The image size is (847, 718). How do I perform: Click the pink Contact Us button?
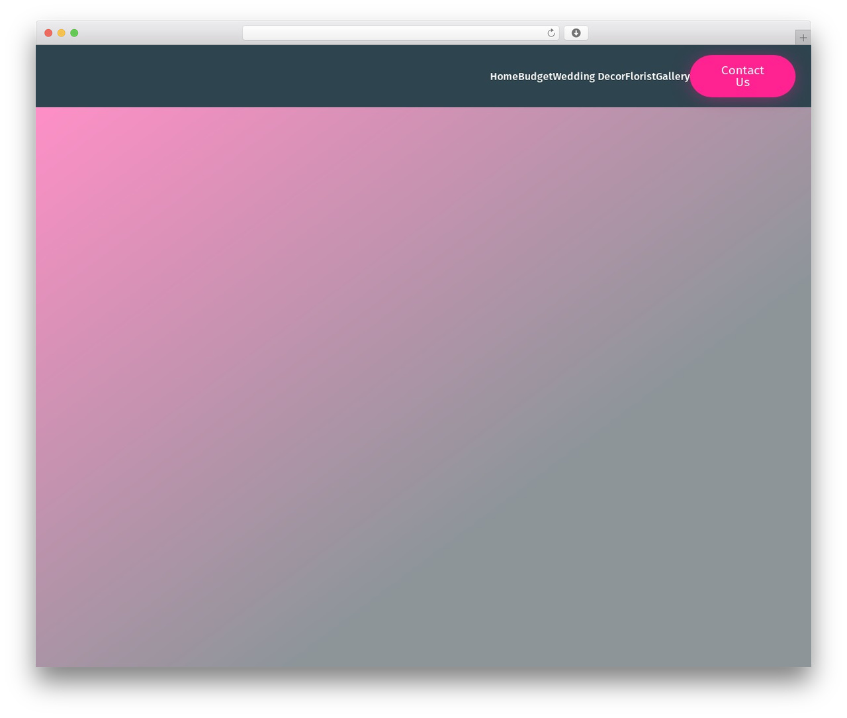coord(742,76)
